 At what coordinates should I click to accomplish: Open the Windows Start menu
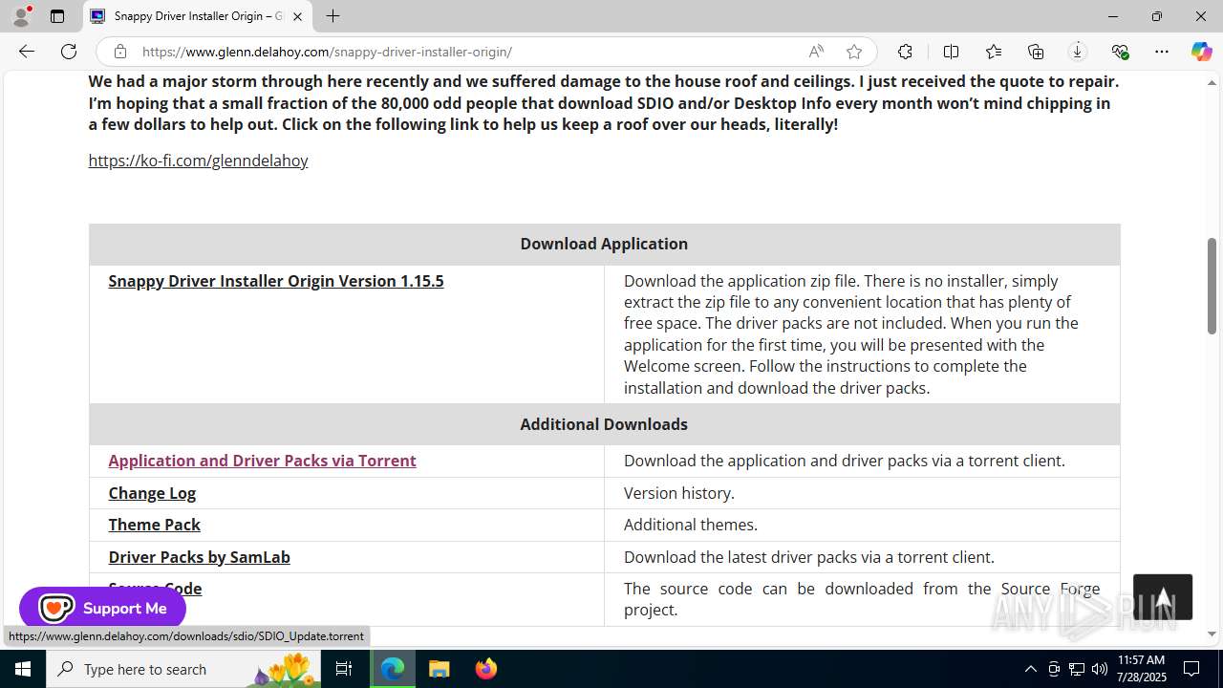(23, 669)
